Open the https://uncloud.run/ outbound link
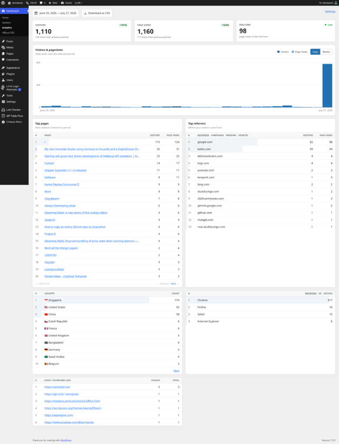Viewport: 339px width, 444px height. click(x=57, y=387)
